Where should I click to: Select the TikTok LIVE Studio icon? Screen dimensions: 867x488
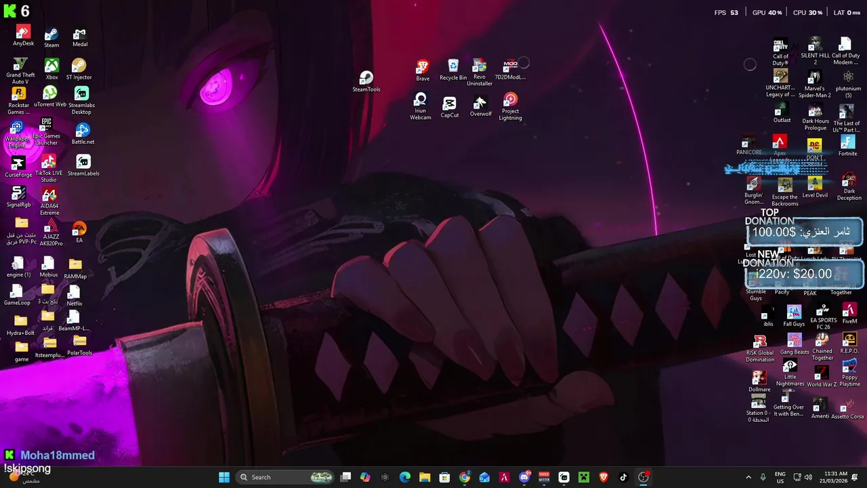click(49, 169)
